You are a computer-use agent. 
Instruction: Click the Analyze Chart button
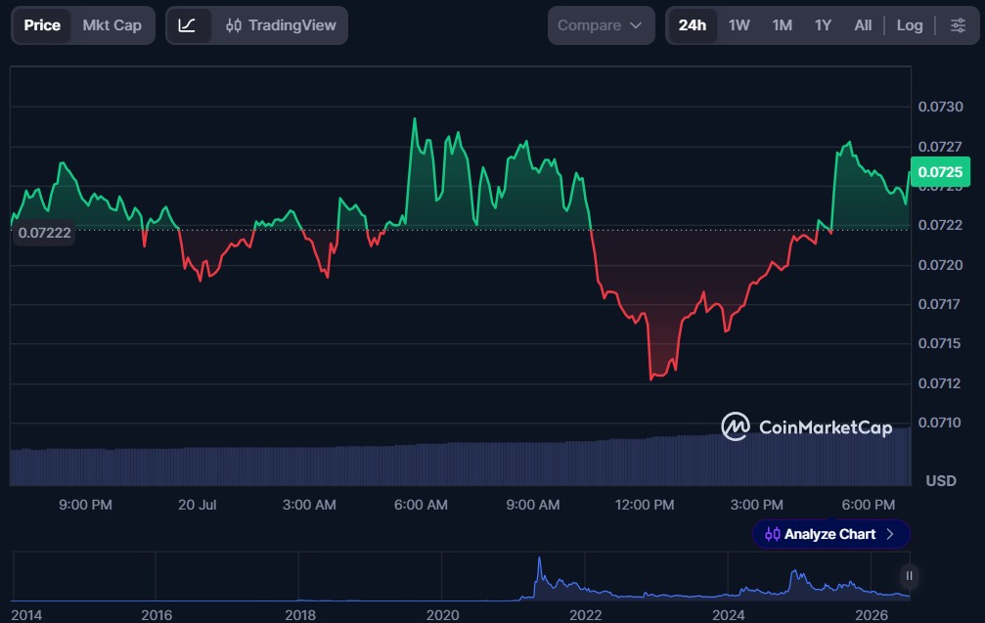coord(831,534)
